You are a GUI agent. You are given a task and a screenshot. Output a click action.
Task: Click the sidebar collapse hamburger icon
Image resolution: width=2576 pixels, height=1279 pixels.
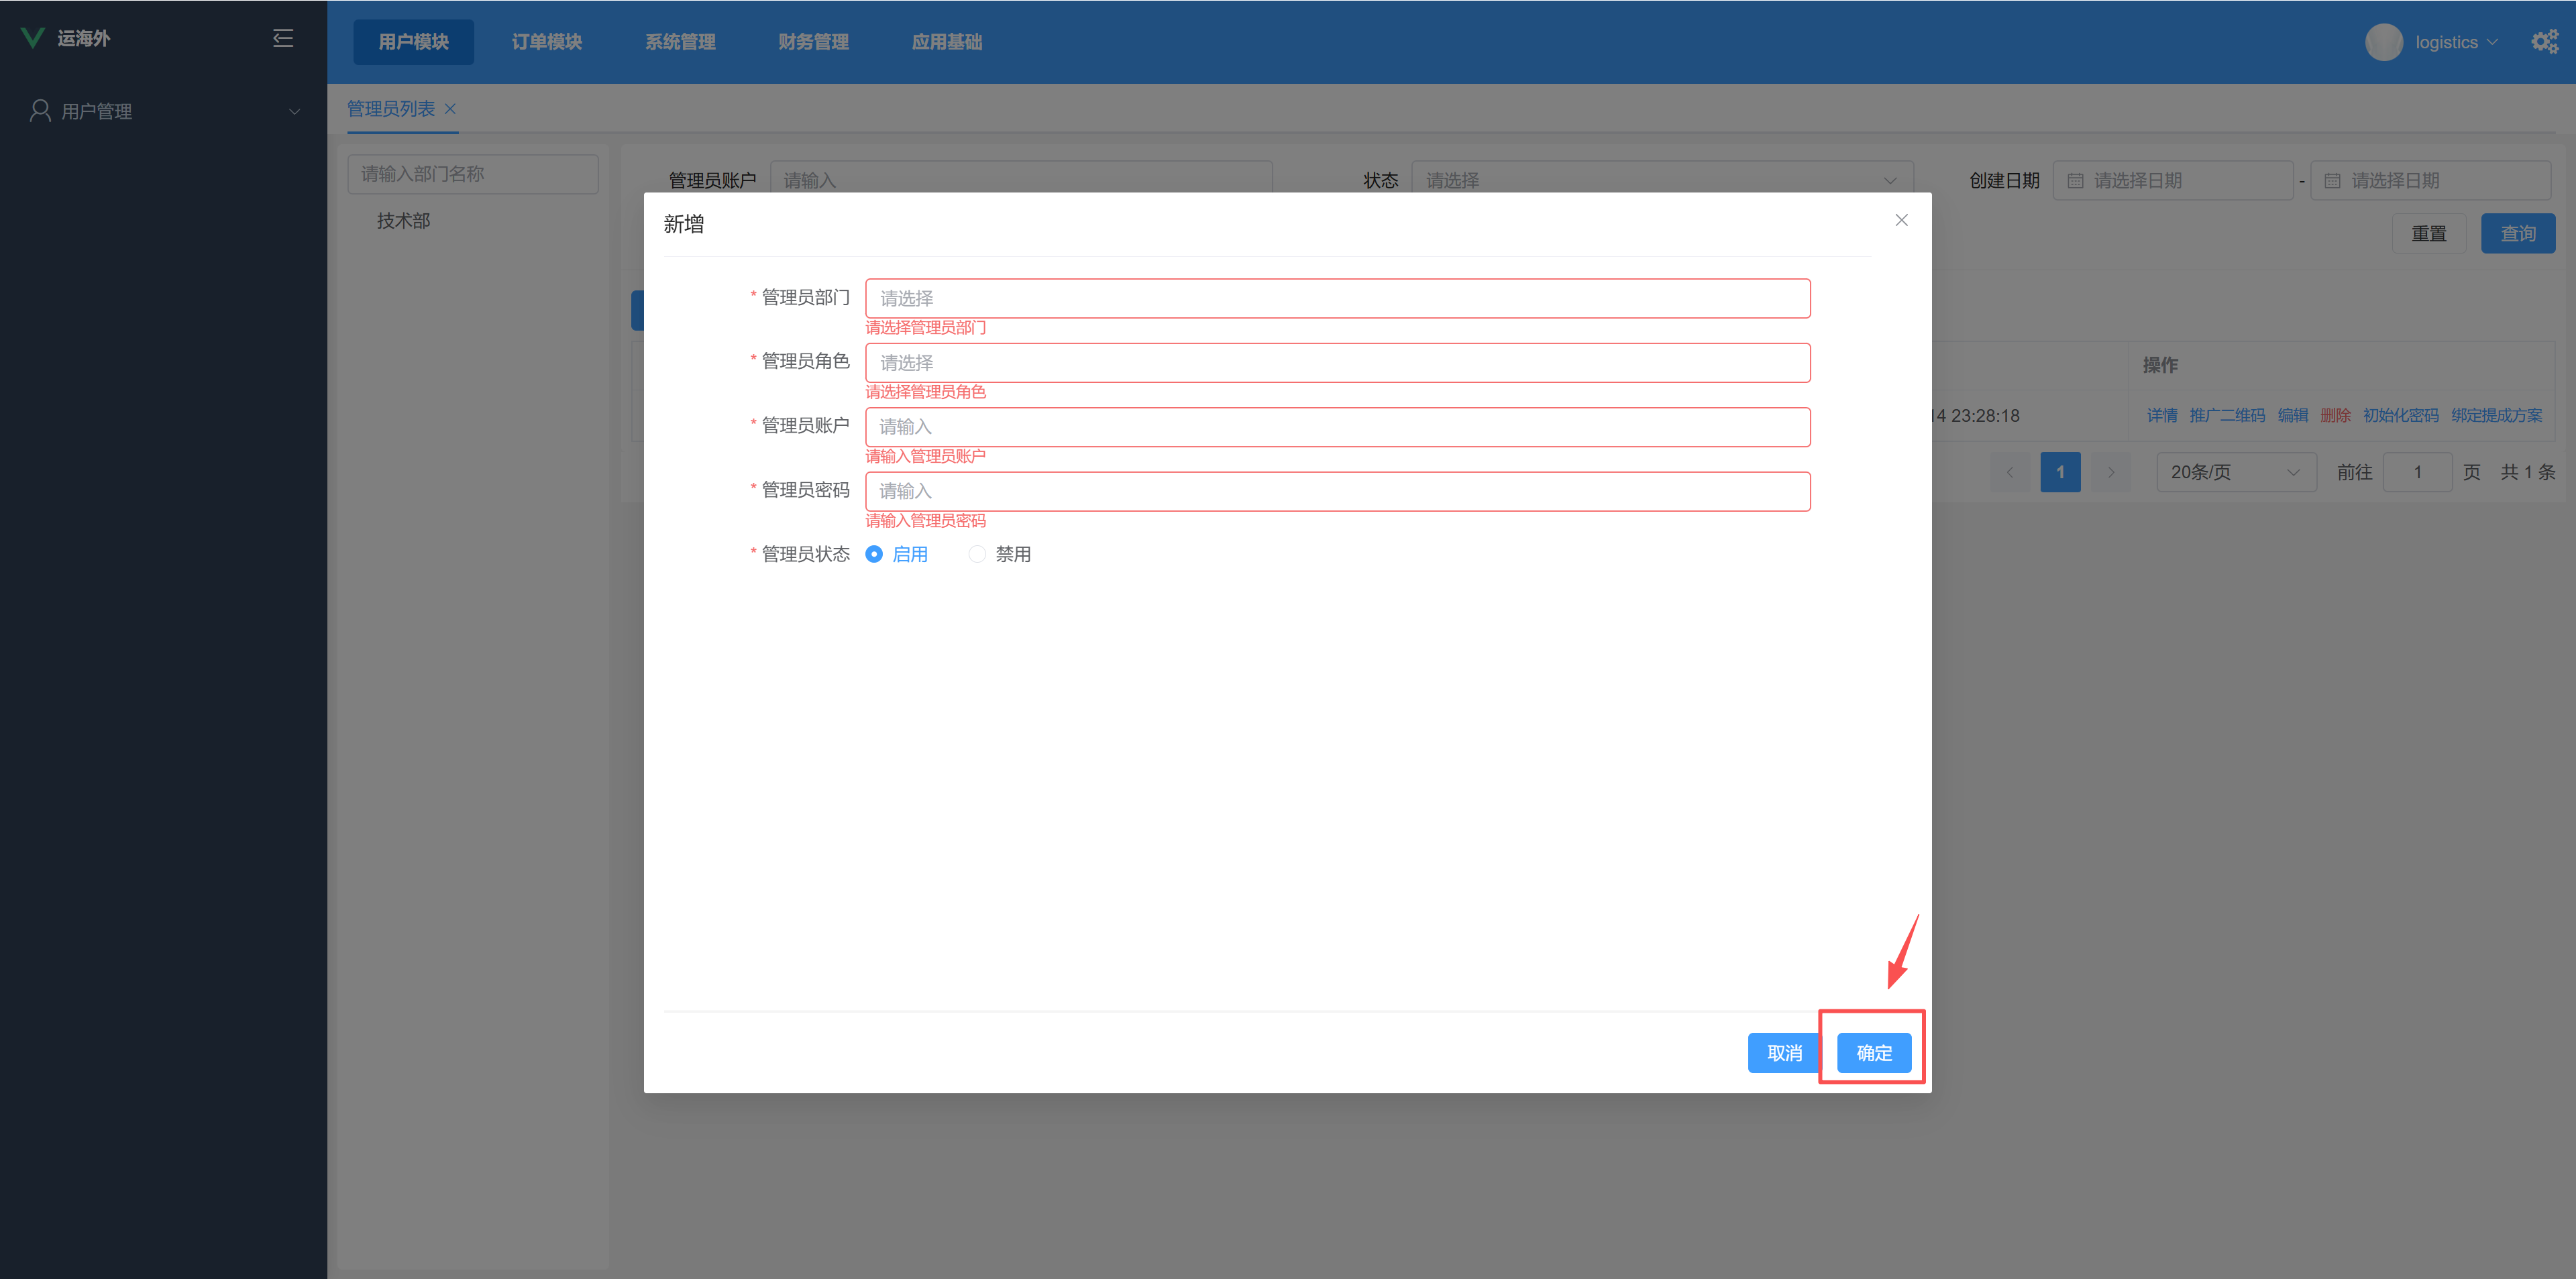pyautogui.click(x=283, y=38)
